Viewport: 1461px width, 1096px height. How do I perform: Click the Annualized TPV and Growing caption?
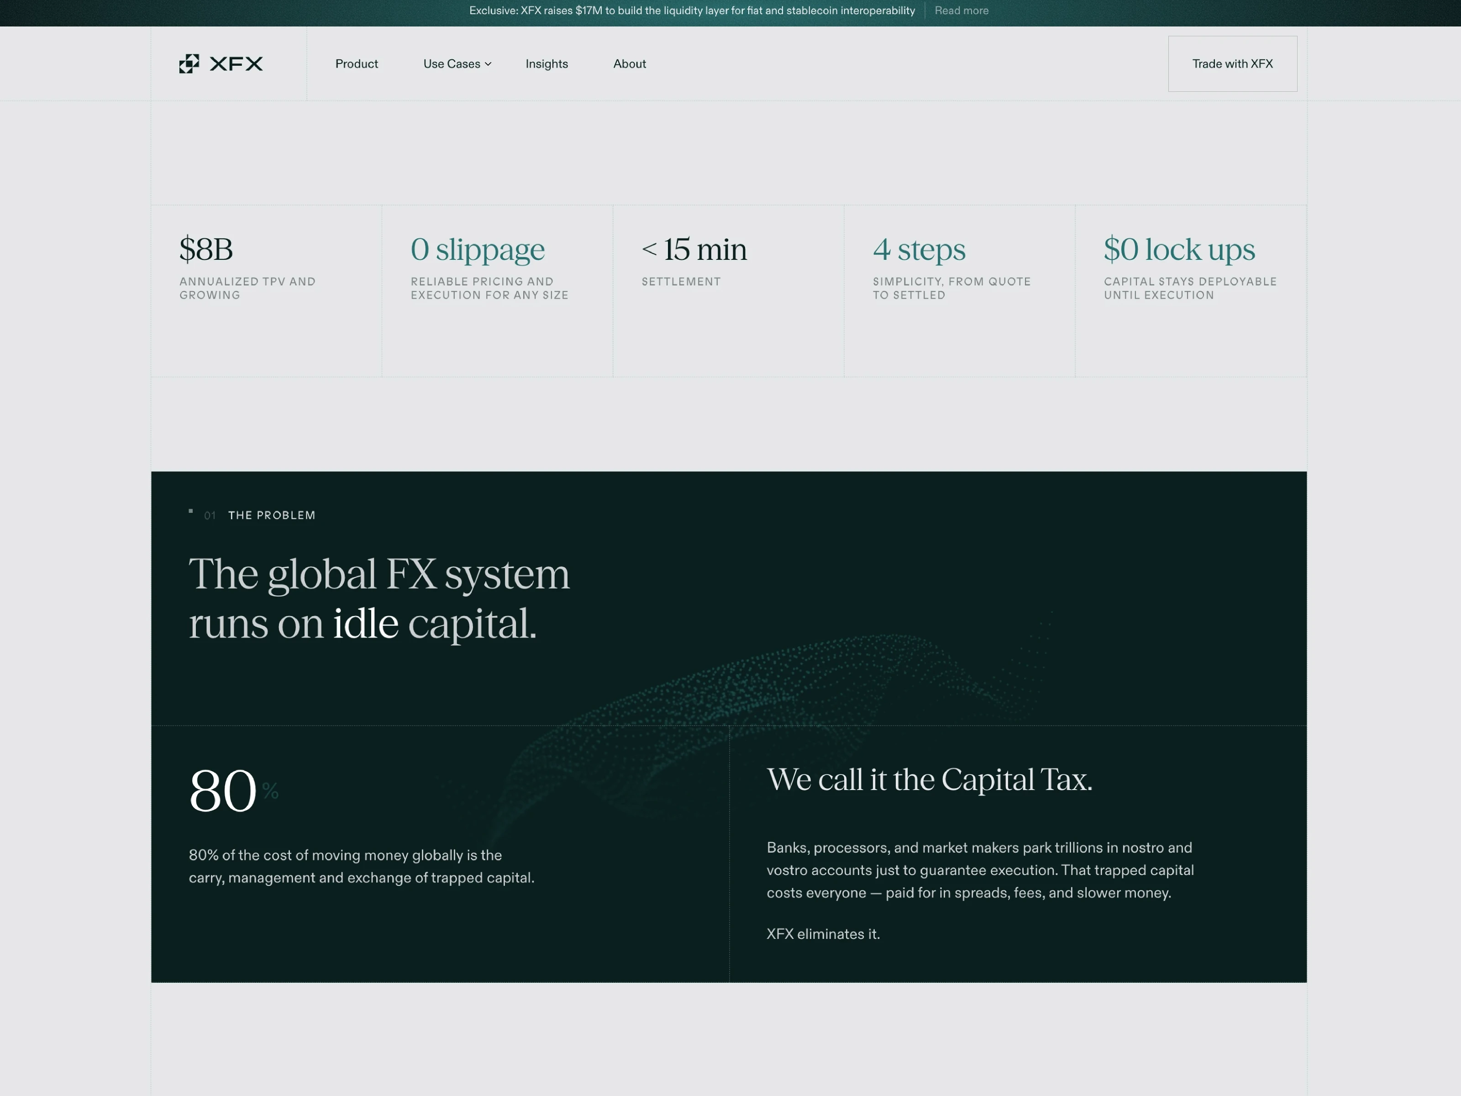click(x=247, y=288)
